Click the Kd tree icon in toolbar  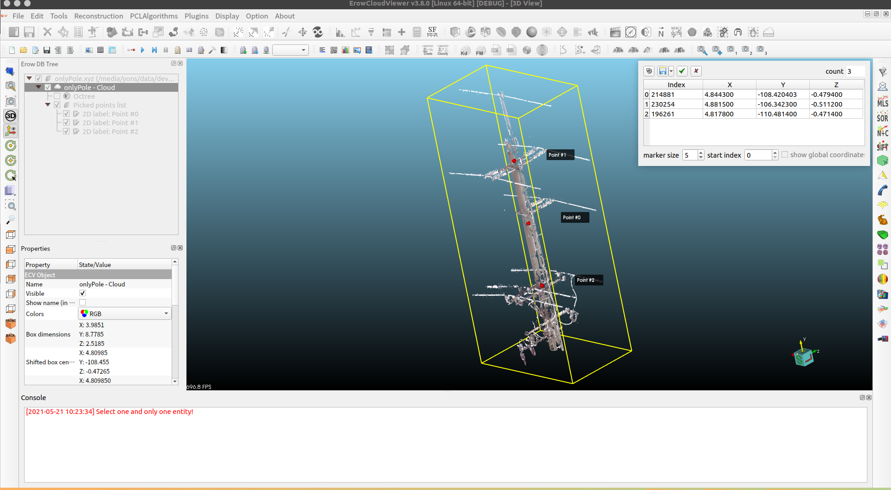(x=464, y=51)
